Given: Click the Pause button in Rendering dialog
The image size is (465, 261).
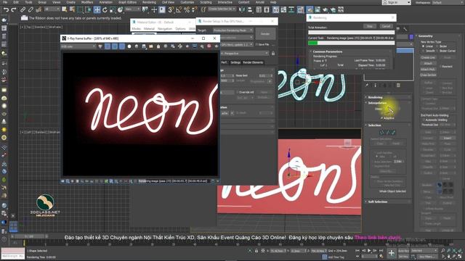Looking at the screenshot, I should [370, 26].
